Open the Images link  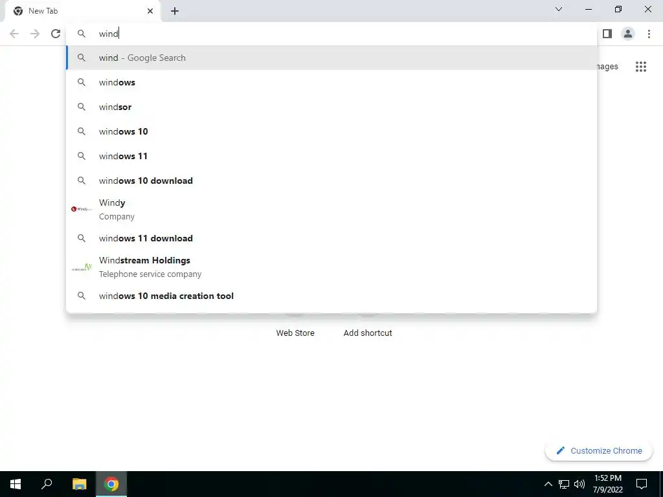607,67
